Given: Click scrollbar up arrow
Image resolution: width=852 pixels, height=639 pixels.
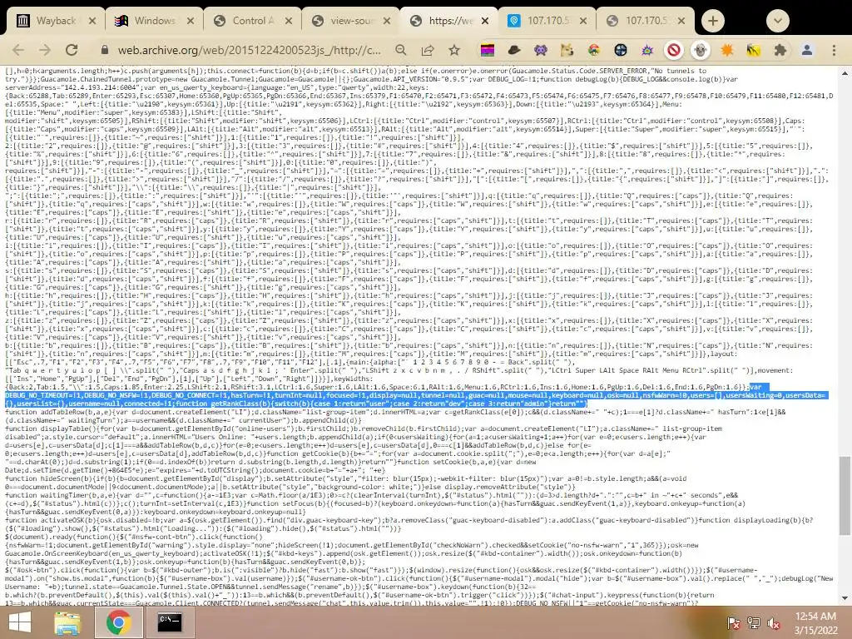Looking at the screenshot, I should pyautogui.click(x=844, y=73).
